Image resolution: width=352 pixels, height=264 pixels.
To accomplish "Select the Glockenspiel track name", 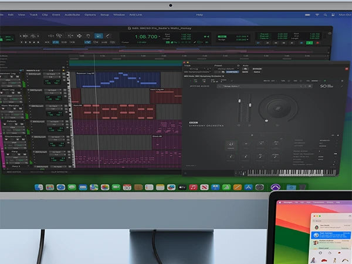I will (x=13, y=137).
